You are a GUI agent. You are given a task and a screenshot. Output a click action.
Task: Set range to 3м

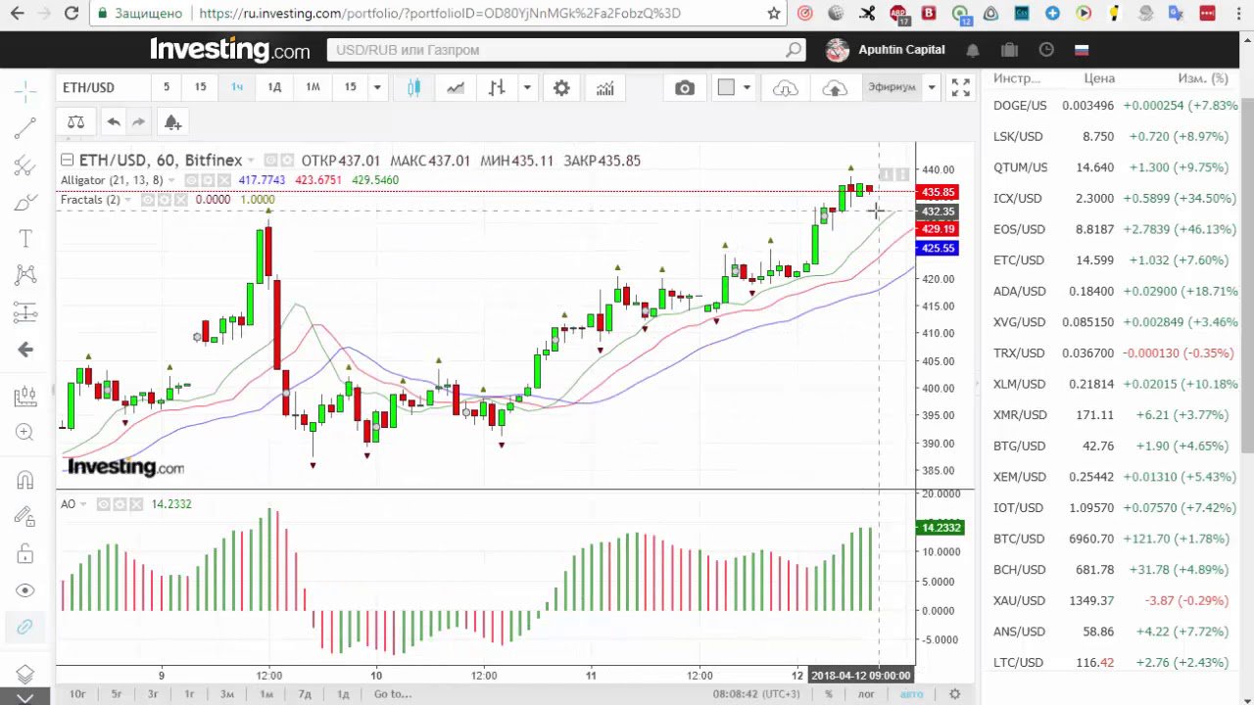click(x=227, y=694)
